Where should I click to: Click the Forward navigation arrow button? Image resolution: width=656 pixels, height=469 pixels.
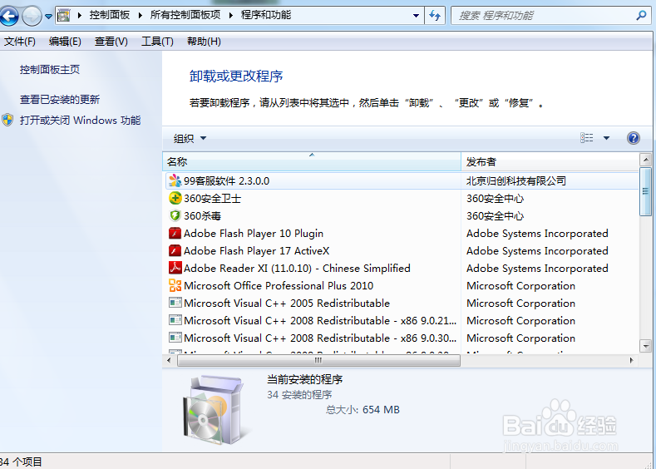[32, 17]
